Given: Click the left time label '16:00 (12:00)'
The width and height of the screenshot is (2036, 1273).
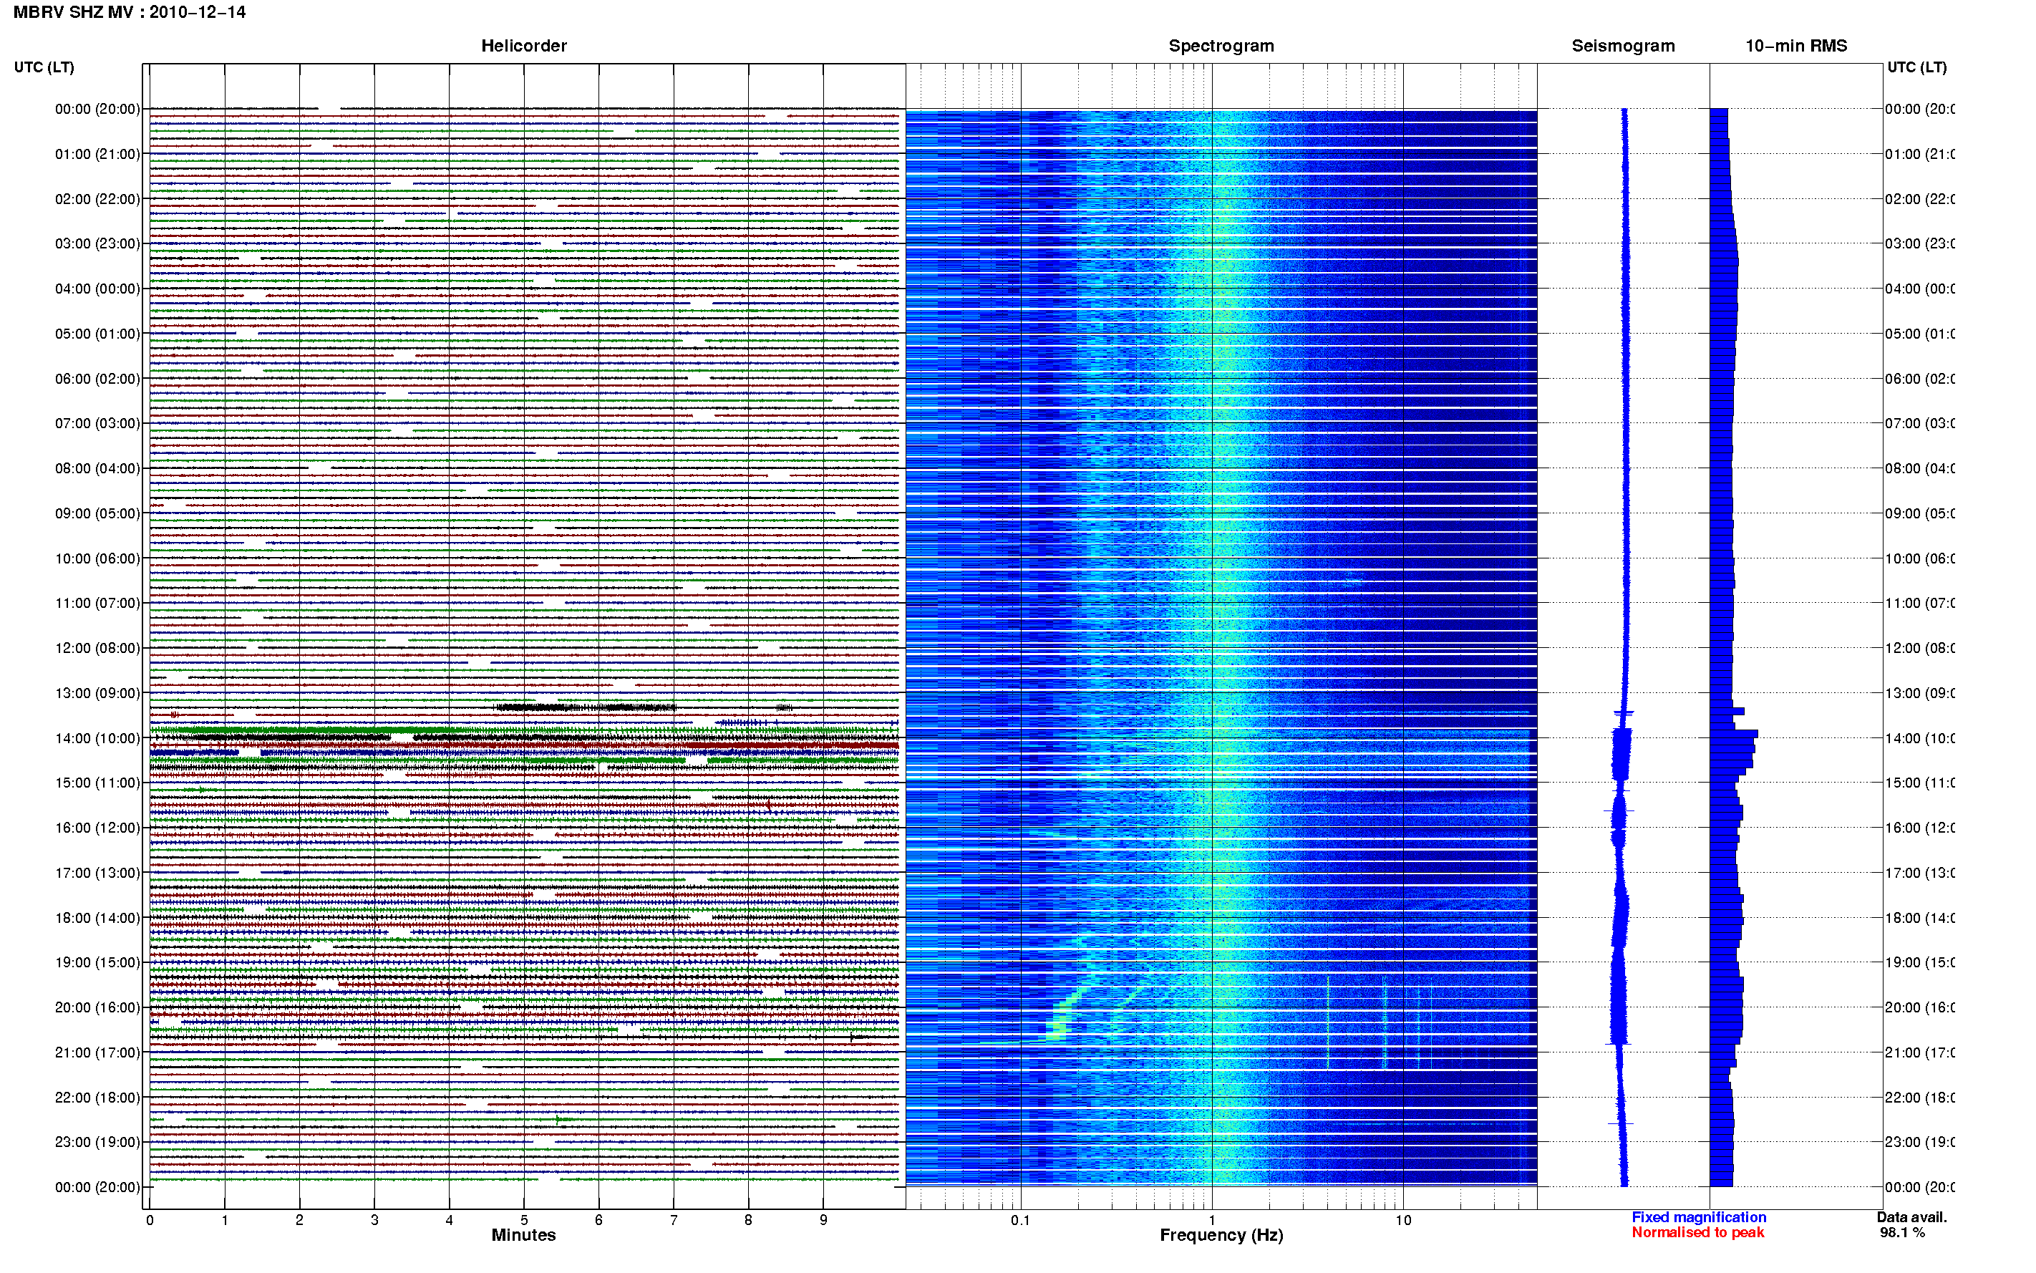Looking at the screenshot, I should [x=97, y=828].
